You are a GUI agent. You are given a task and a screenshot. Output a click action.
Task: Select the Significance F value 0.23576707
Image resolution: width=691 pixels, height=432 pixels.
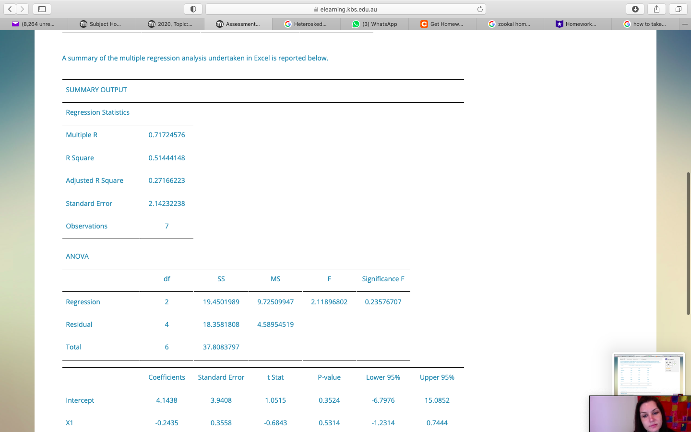pos(383,302)
